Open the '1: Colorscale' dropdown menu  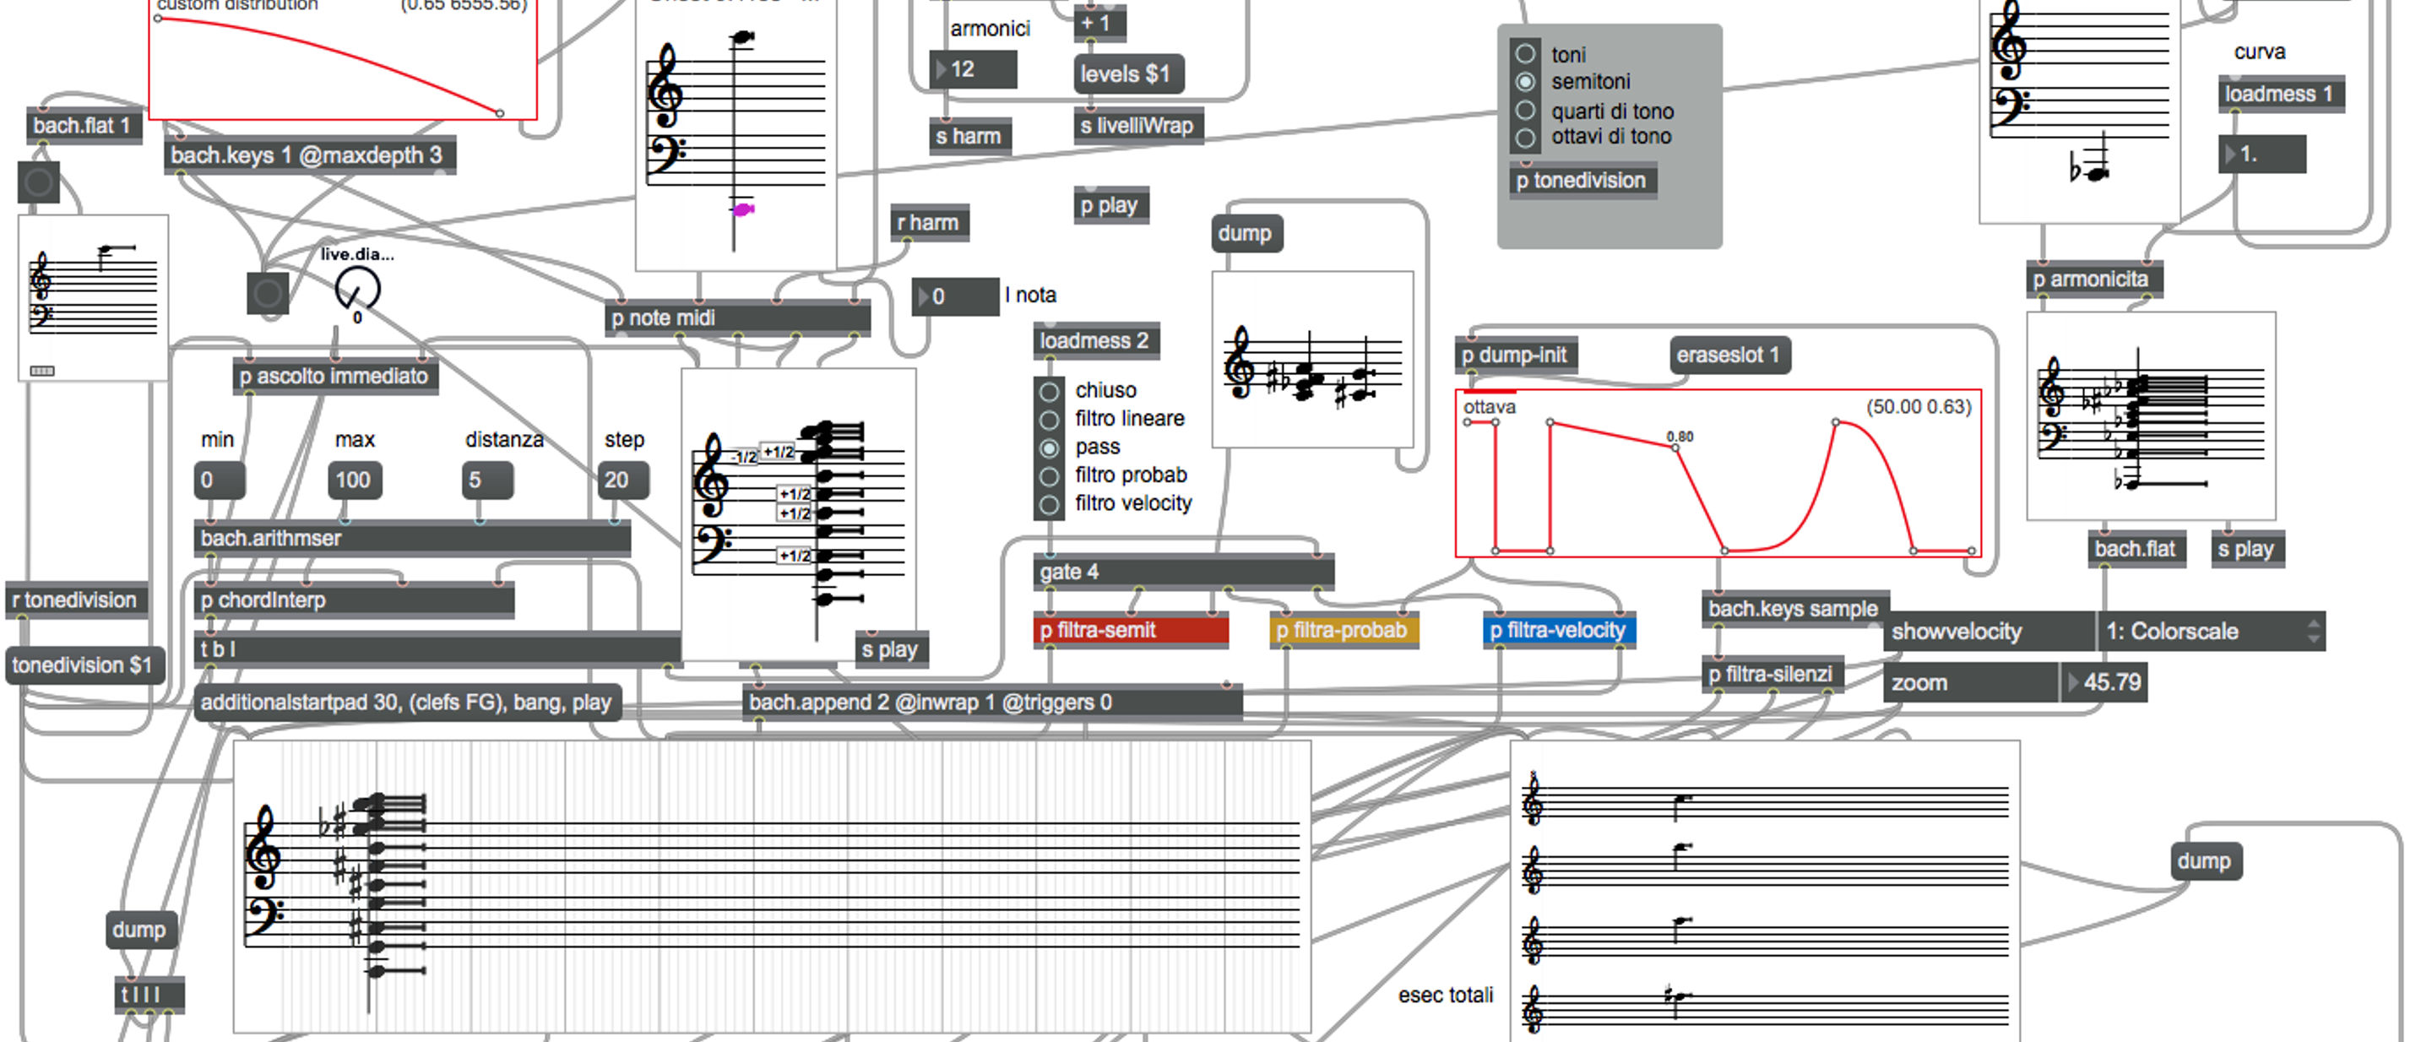click(x=2211, y=632)
